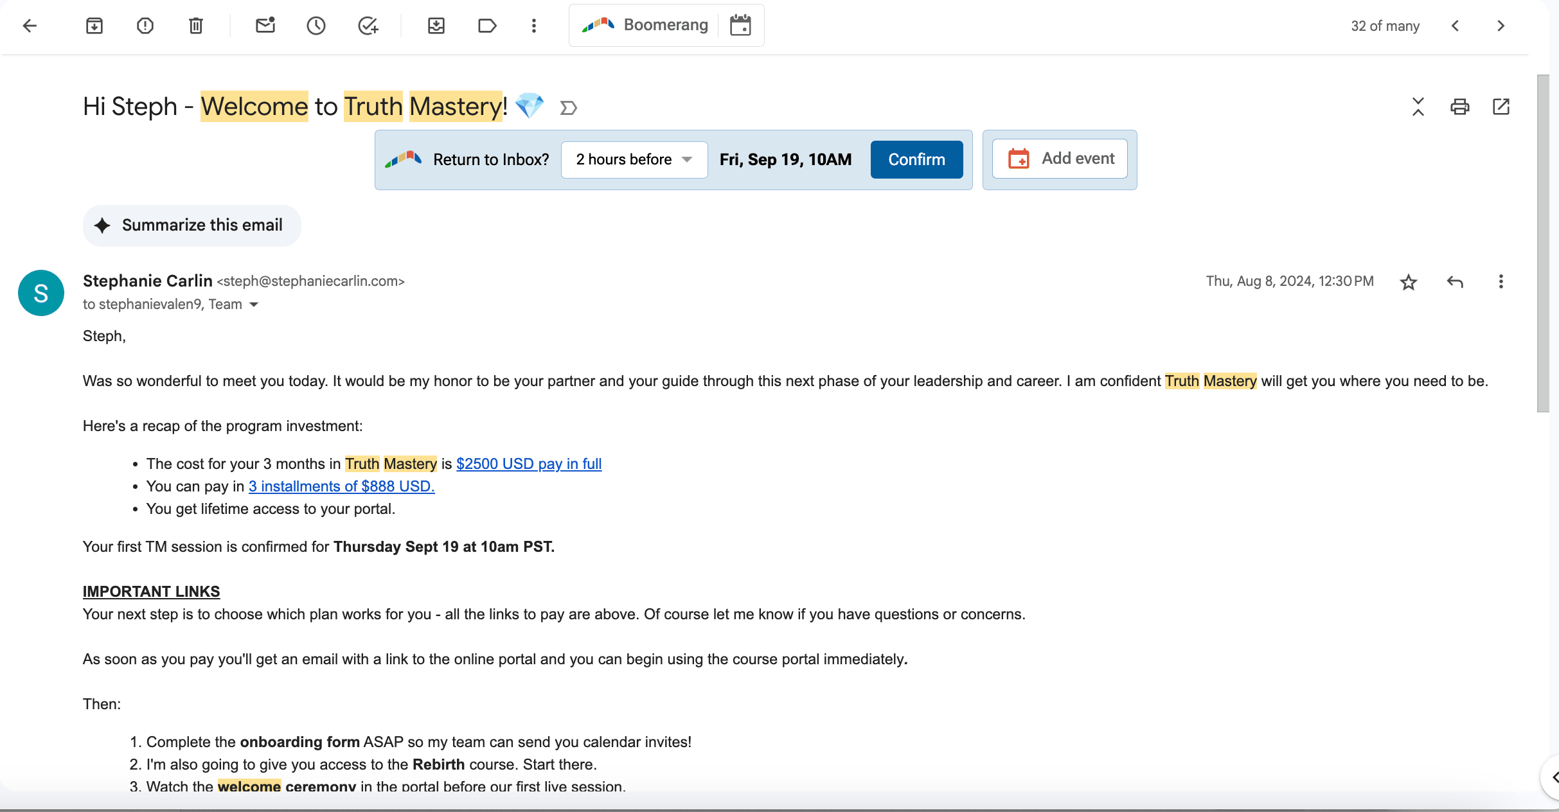
Task: Go to the older email arrow
Action: [x=1501, y=26]
